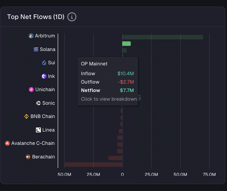Select the Sui droplet logo
The height and width of the screenshot is (191, 227).
tap(44, 63)
